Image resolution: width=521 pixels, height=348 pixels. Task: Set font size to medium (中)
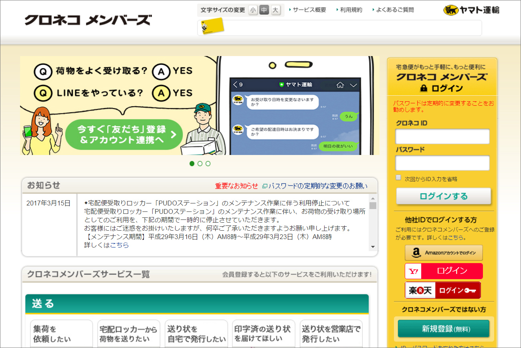[264, 10]
